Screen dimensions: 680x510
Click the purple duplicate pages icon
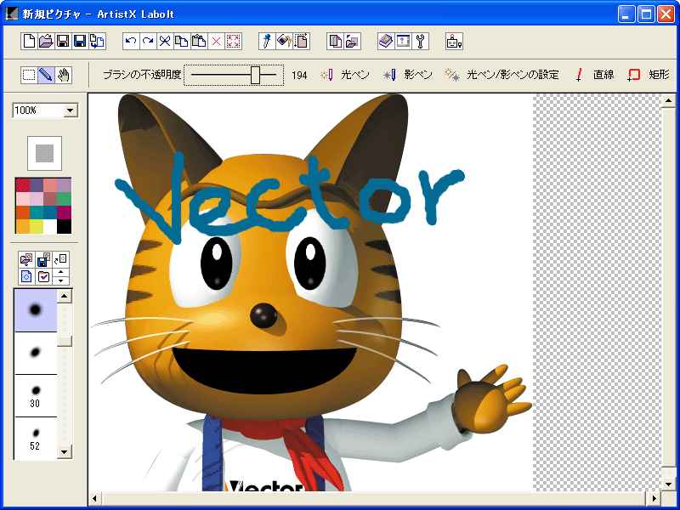pyautogui.click(x=335, y=41)
